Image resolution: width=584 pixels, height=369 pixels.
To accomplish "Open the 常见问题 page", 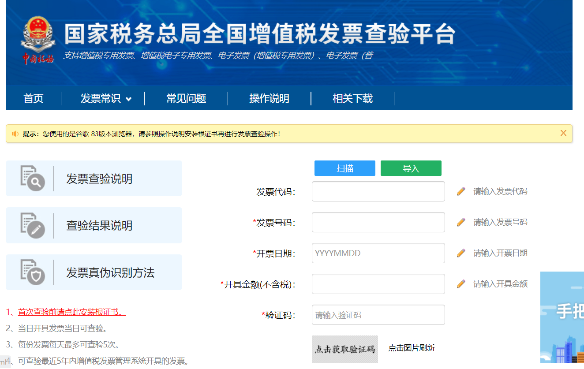I will click(x=187, y=98).
